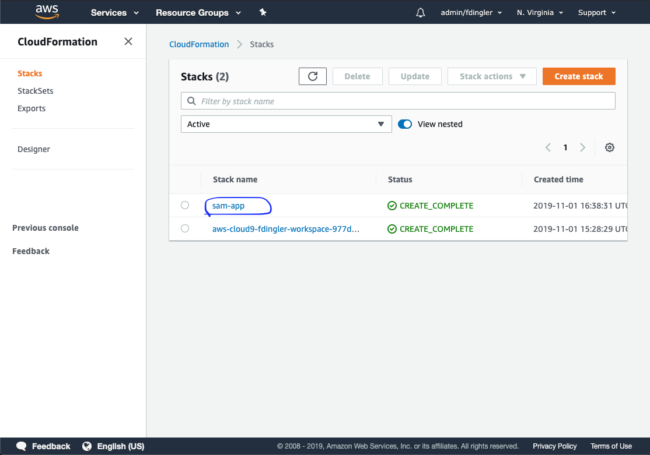Go to next page of stacks

point(582,147)
